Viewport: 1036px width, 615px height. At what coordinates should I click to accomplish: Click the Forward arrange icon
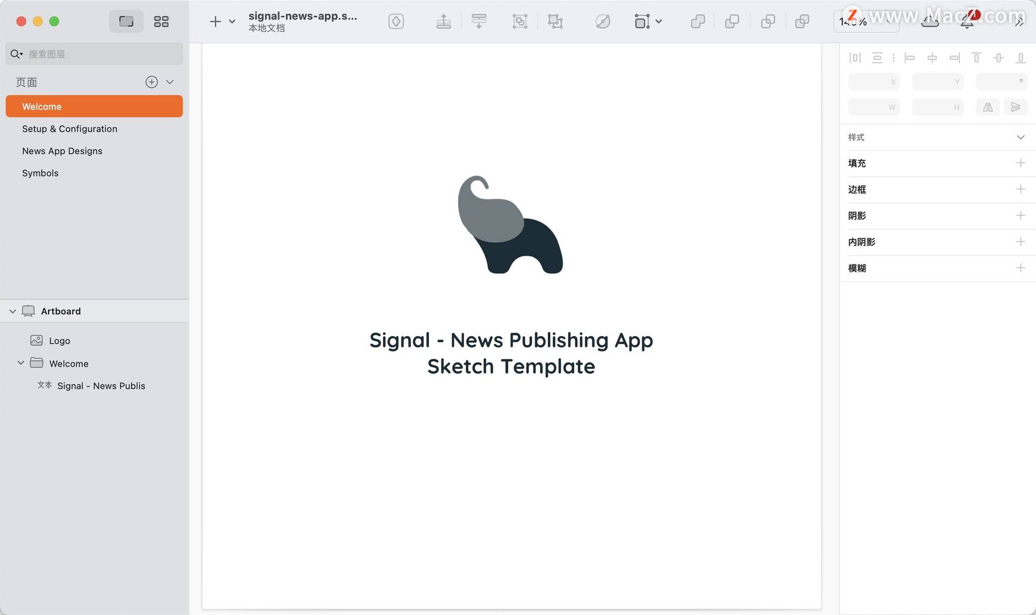tap(444, 22)
